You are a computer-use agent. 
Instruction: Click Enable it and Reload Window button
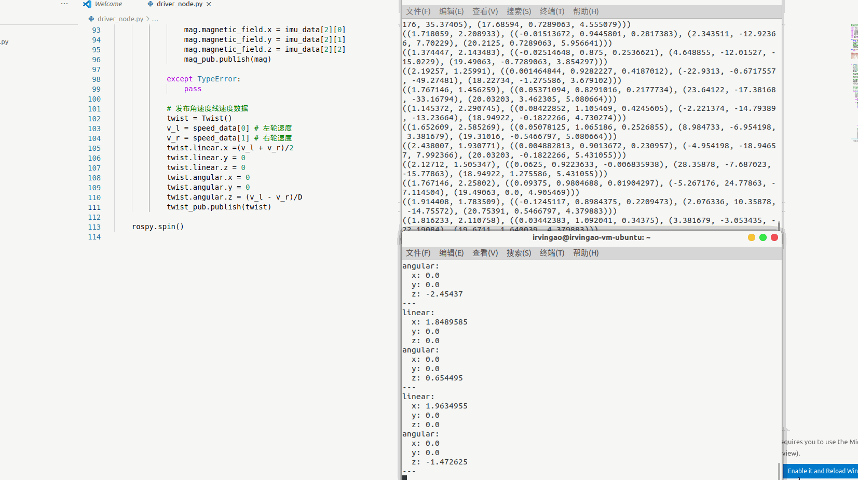(821, 471)
